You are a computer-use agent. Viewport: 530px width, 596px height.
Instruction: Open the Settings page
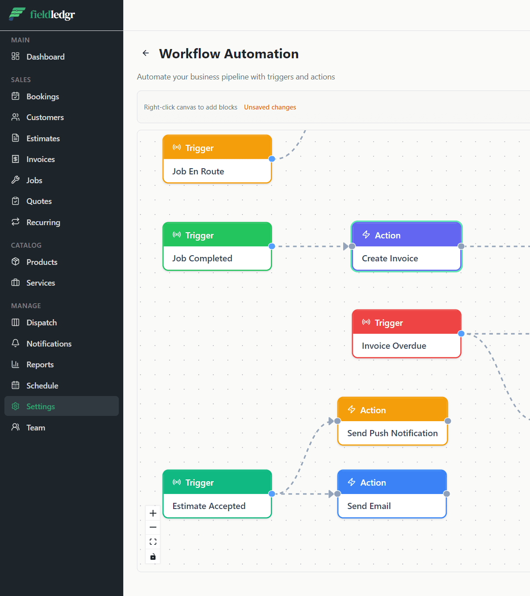click(40, 406)
